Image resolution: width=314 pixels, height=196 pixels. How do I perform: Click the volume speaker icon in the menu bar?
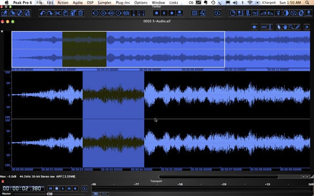(235, 3)
